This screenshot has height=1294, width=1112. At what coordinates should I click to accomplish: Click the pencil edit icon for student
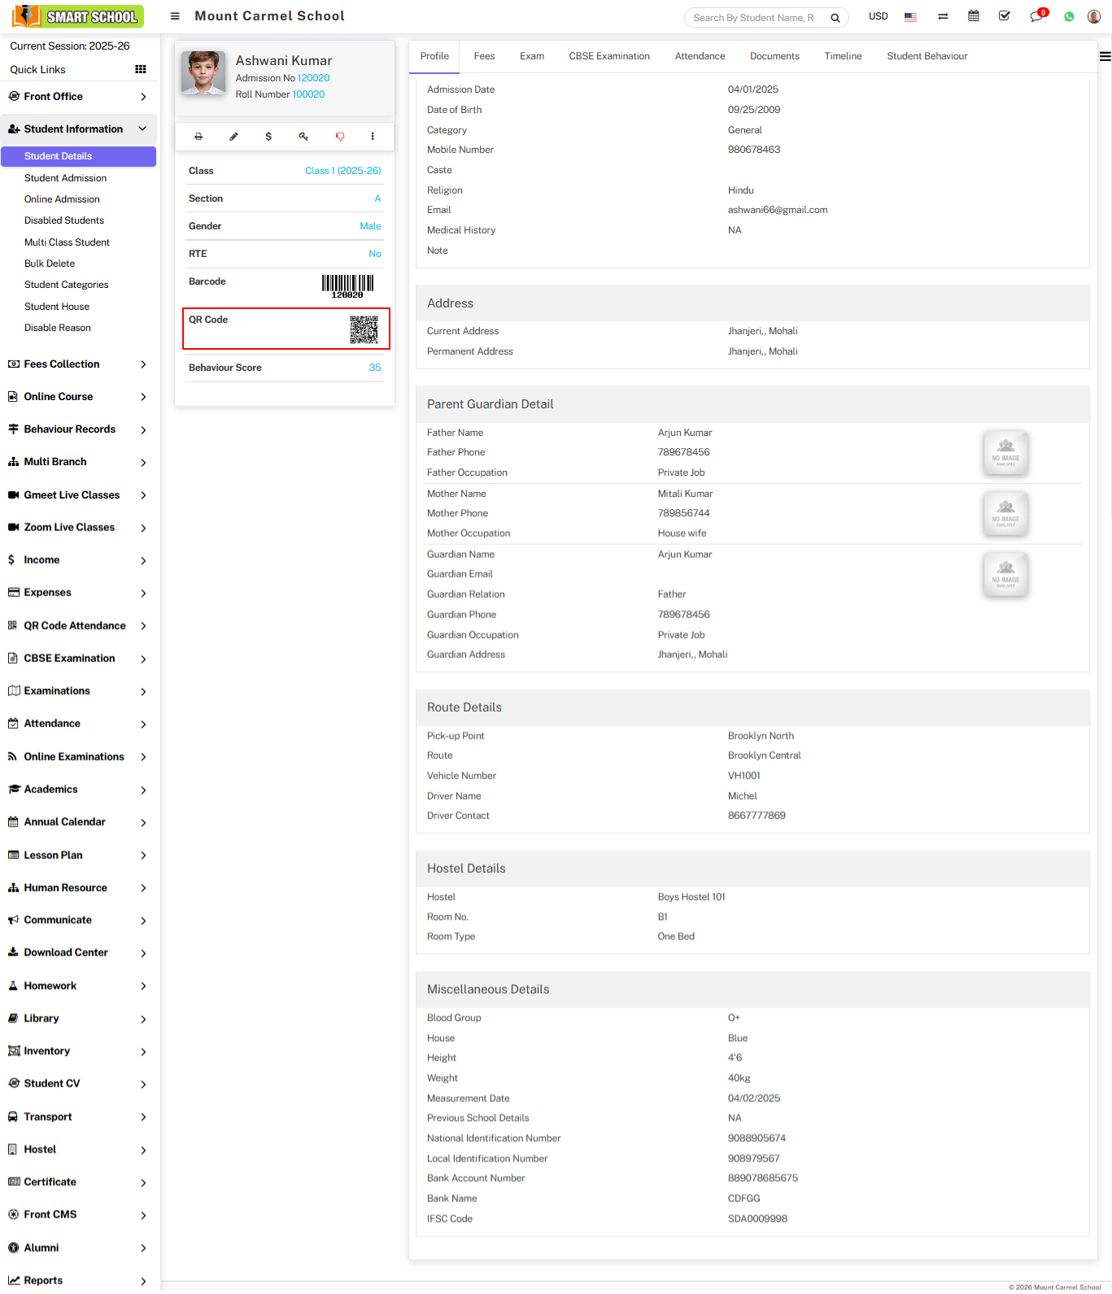pos(233,137)
